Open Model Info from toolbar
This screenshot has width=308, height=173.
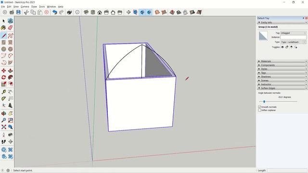coord(77,12)
